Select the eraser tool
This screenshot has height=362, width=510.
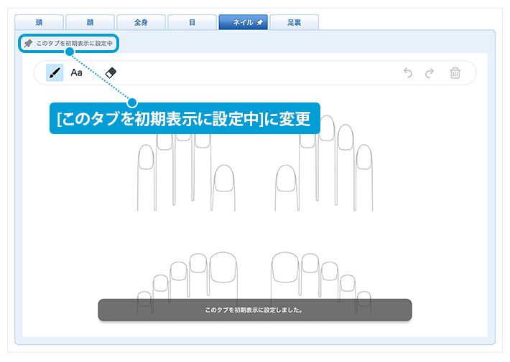[110, 72]
